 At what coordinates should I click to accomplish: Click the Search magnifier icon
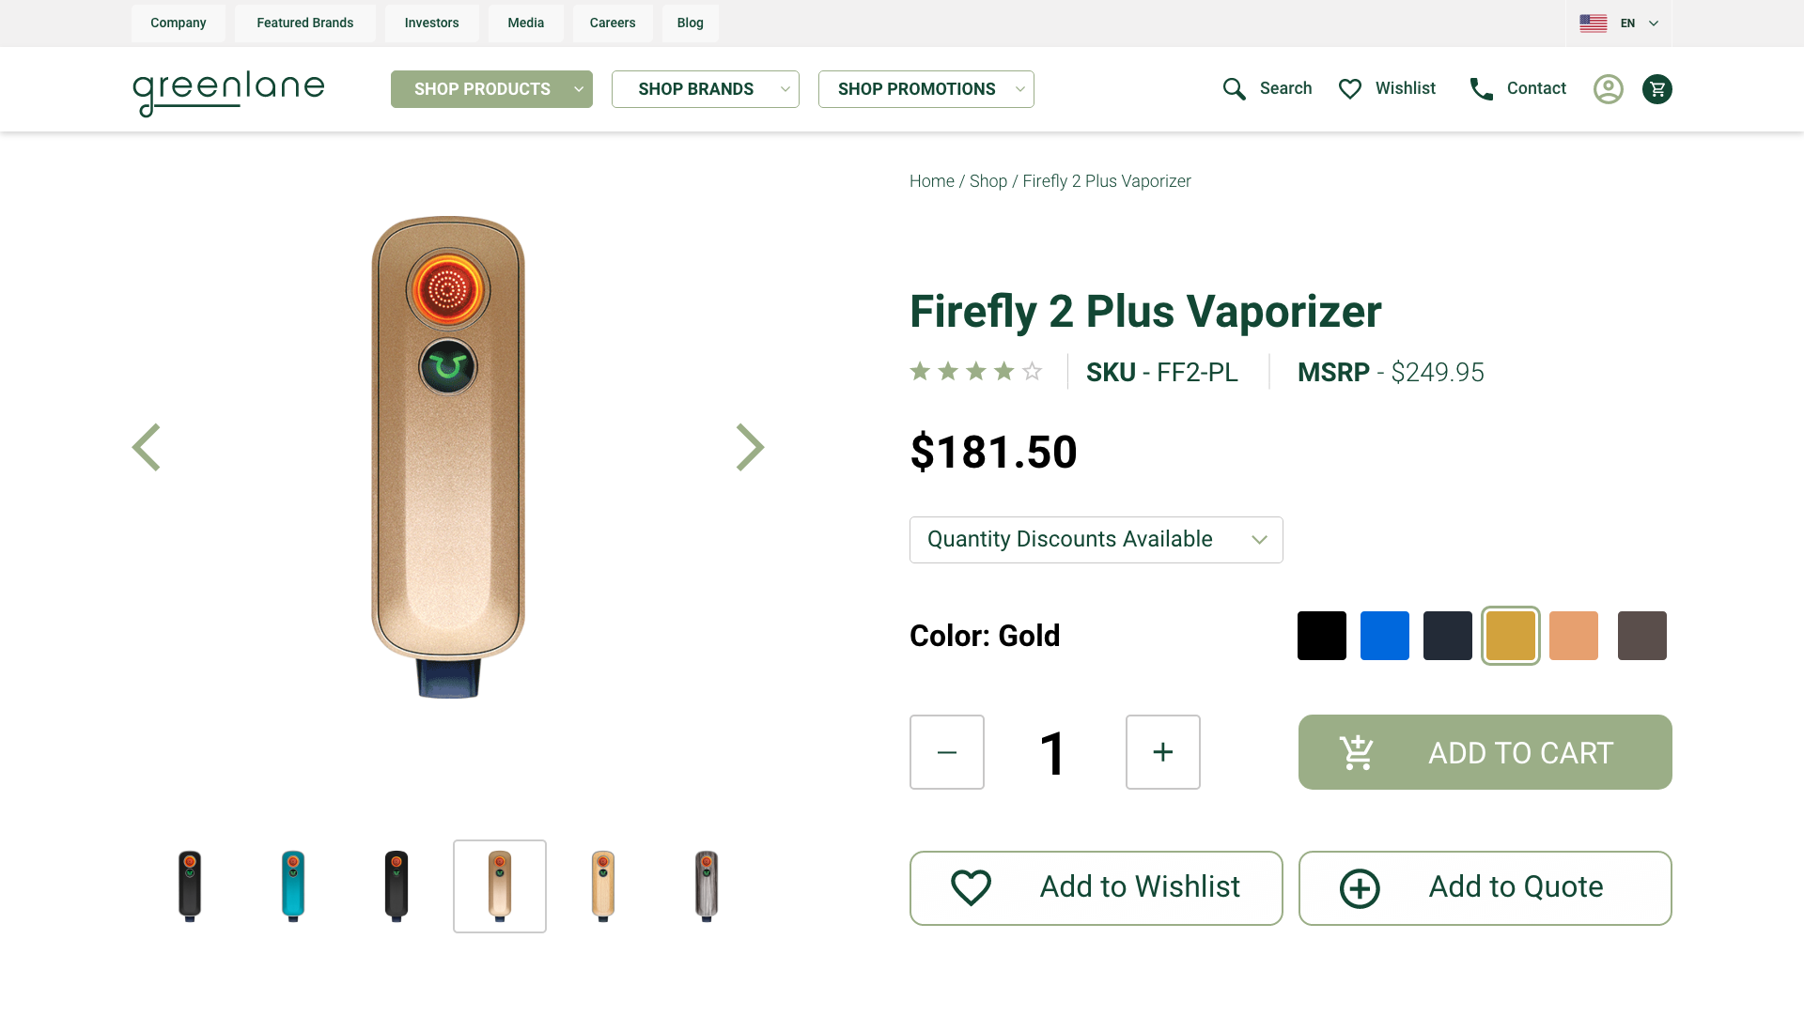[1234, 89]
